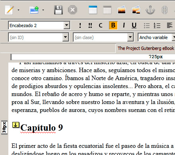Align text to the left
175x155 pixels.
click(170, 25)
